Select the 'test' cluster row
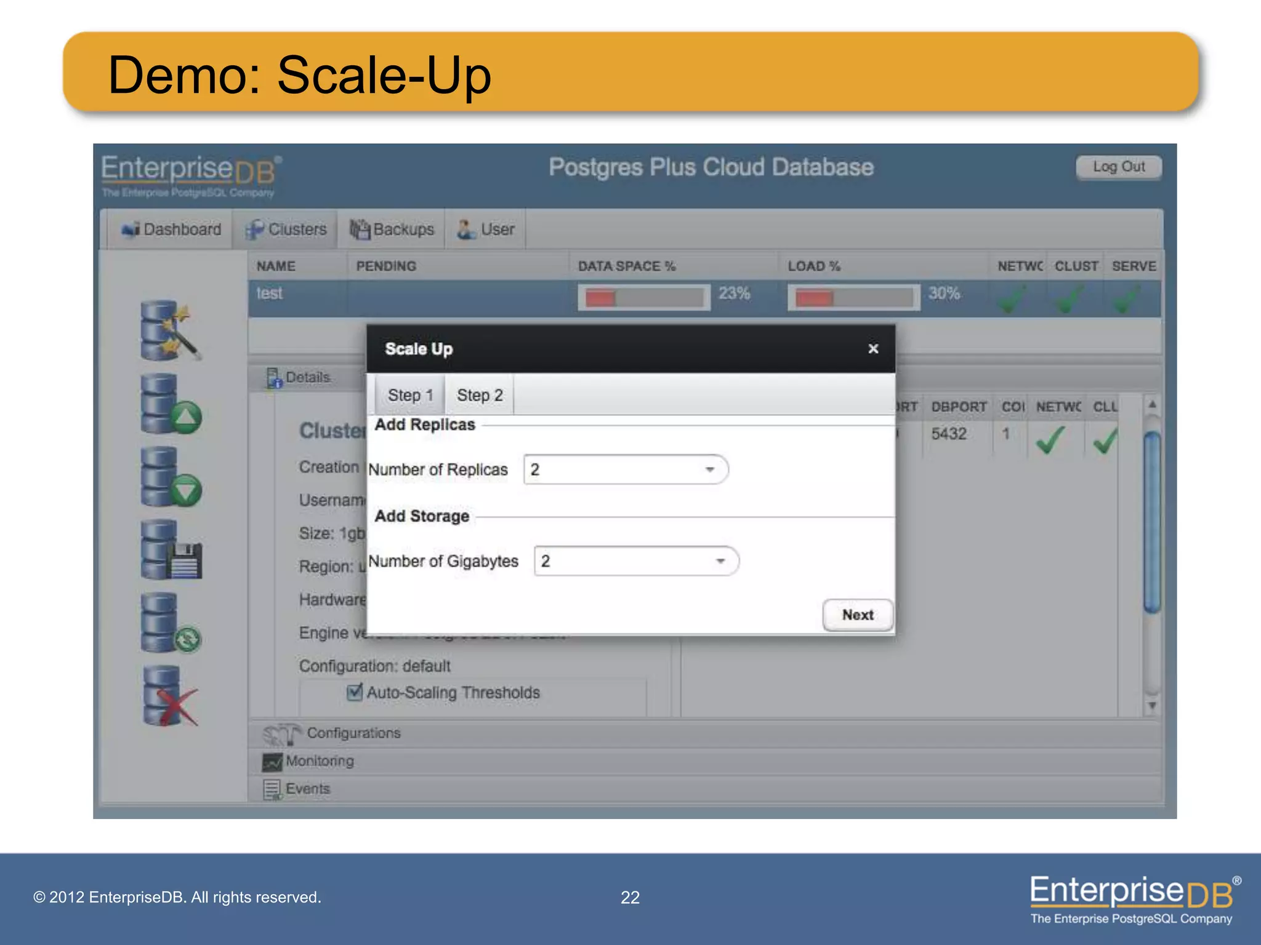Screen dimensions: 1261x945 pyautogui.click(x=705, y=298)
